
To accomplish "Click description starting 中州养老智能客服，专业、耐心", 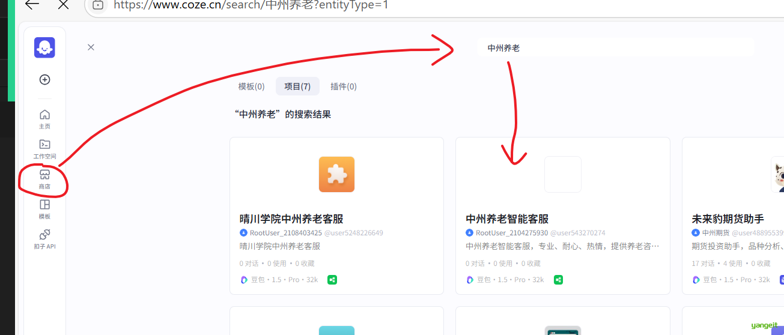I will [562, 246].
